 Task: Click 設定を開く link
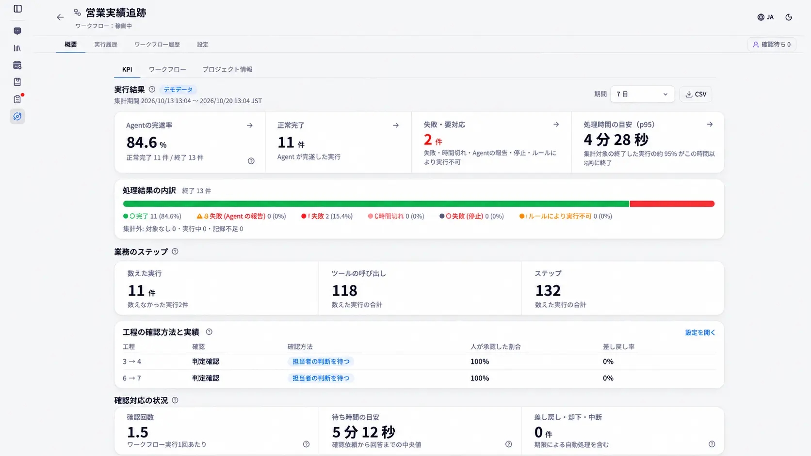click(x=700, y=332)
